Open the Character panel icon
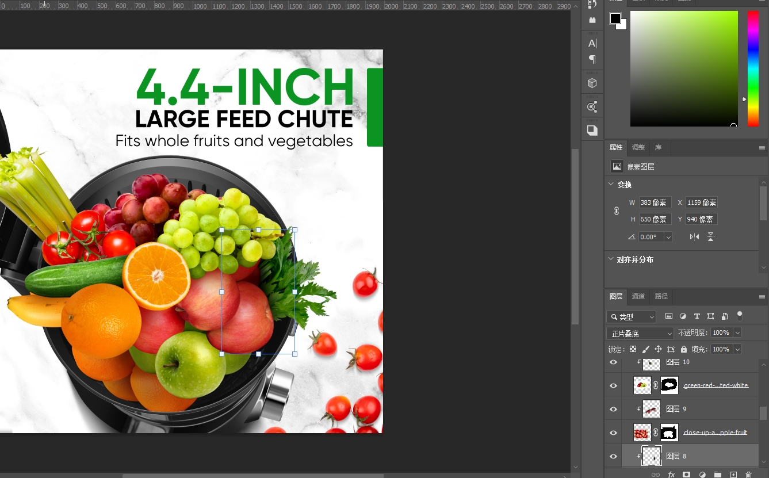Viewport: 769px width, 478px height. click(x=592, y=43)
